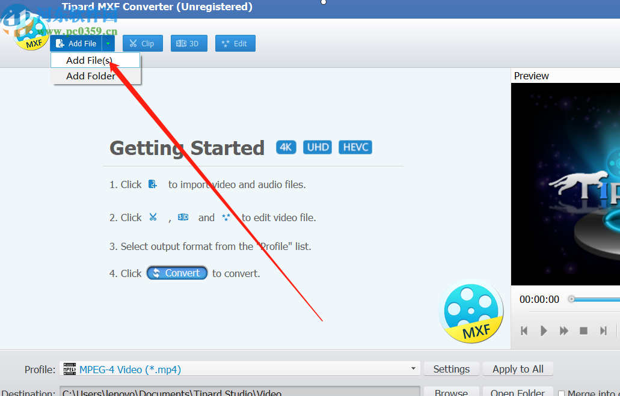Play the preview video
This screenshot has height=396, width=620.
544,331
